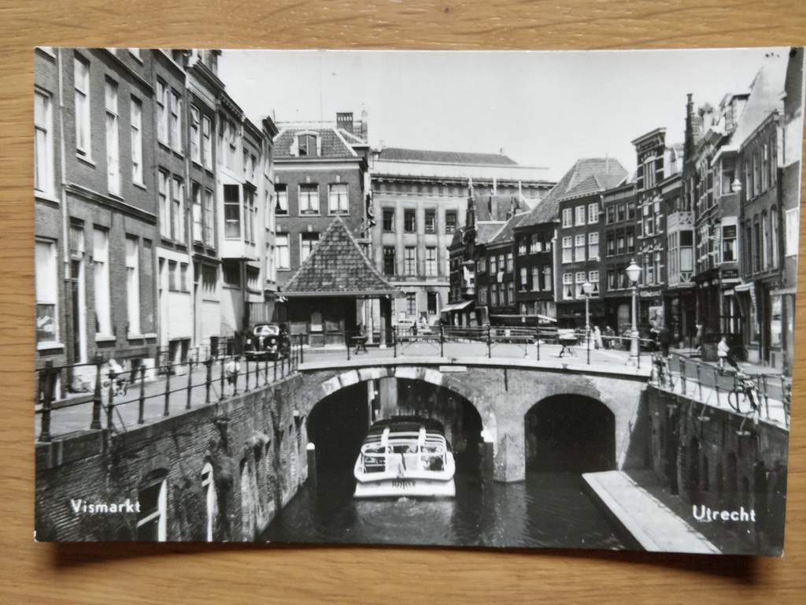The height and width of the screenshot is (605, 806).
Task: Click the 'Utrecht' caption text
Action: coord(724,514)
